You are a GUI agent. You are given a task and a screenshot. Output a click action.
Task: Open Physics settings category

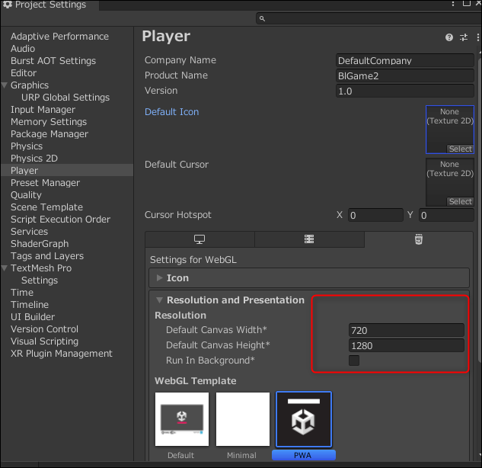(x=27, y=146)
